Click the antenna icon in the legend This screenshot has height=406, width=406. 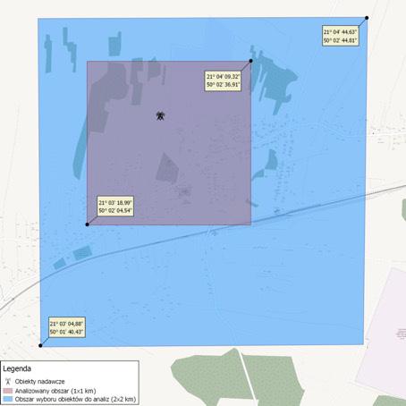[8, 381]
